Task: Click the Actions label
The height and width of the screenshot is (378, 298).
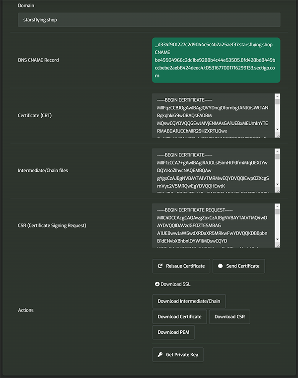Action: [x=26, y=310]
